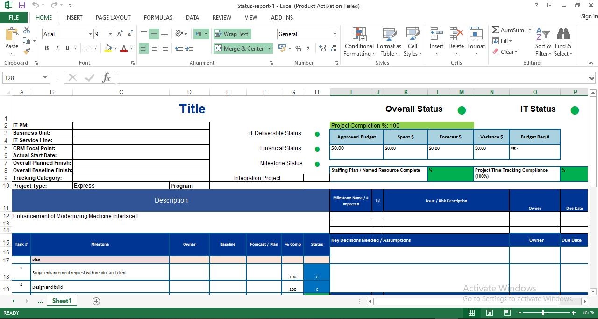
Task: Click the Format Painter brush icon
Action: coord(27,51)
